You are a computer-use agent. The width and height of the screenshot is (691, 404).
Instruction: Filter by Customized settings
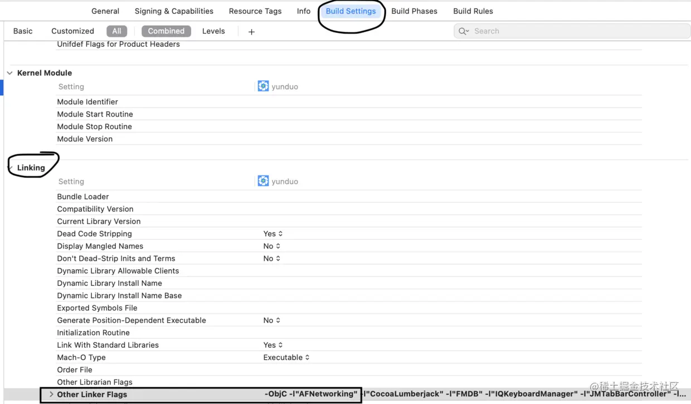72,31
